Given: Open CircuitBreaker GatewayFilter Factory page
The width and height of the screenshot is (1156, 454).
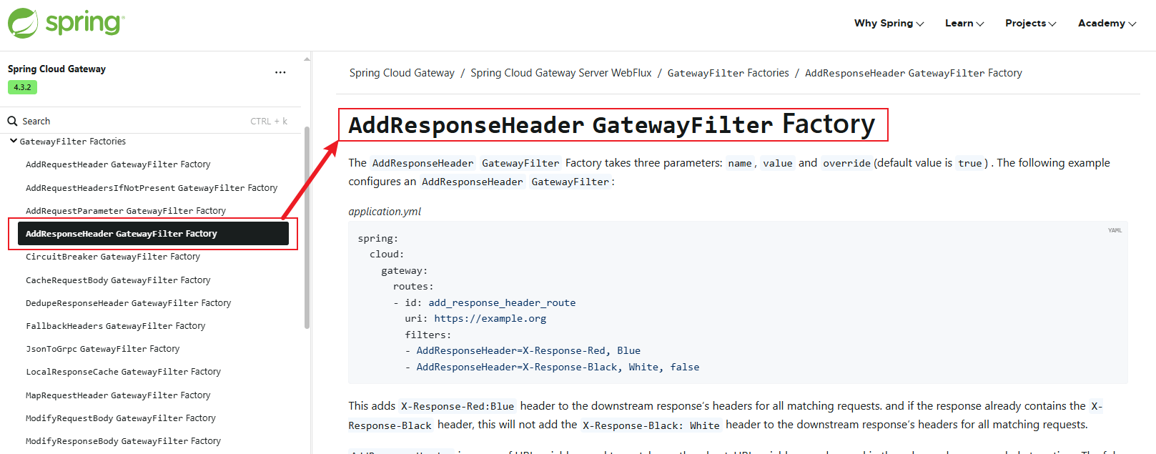Looking at the screenshot, I should 113,257.
